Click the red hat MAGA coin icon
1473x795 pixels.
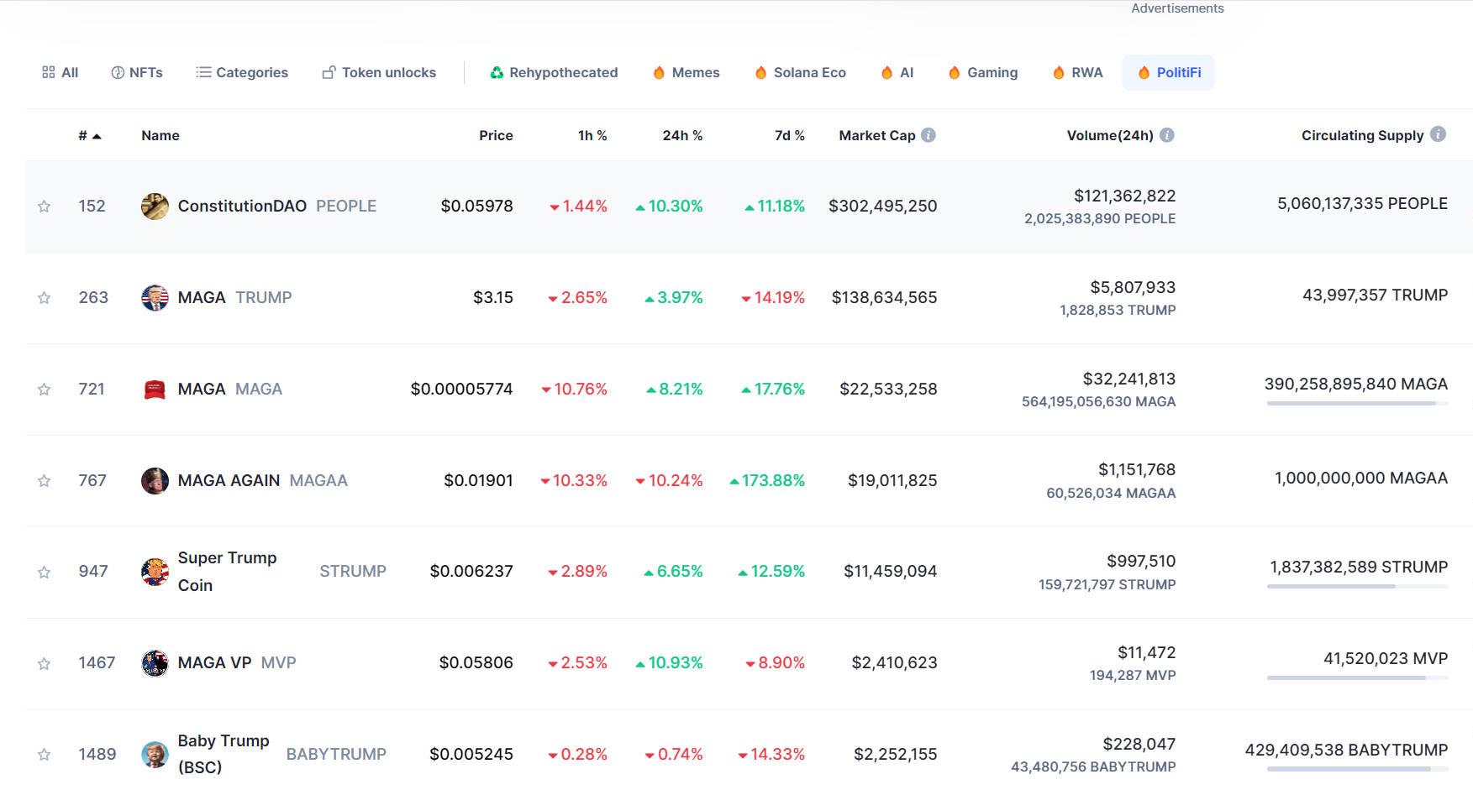point(155,390)
